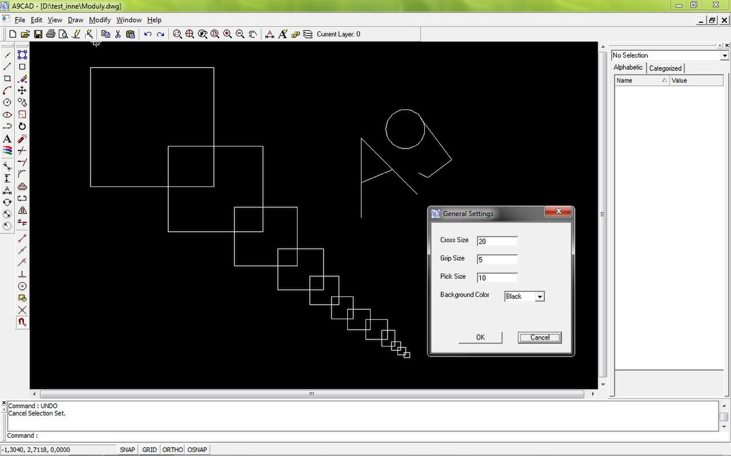The height and width of the screenshot is (456, 731).
Task: Open print preview from the toolbar
Action: coord(63,34)
